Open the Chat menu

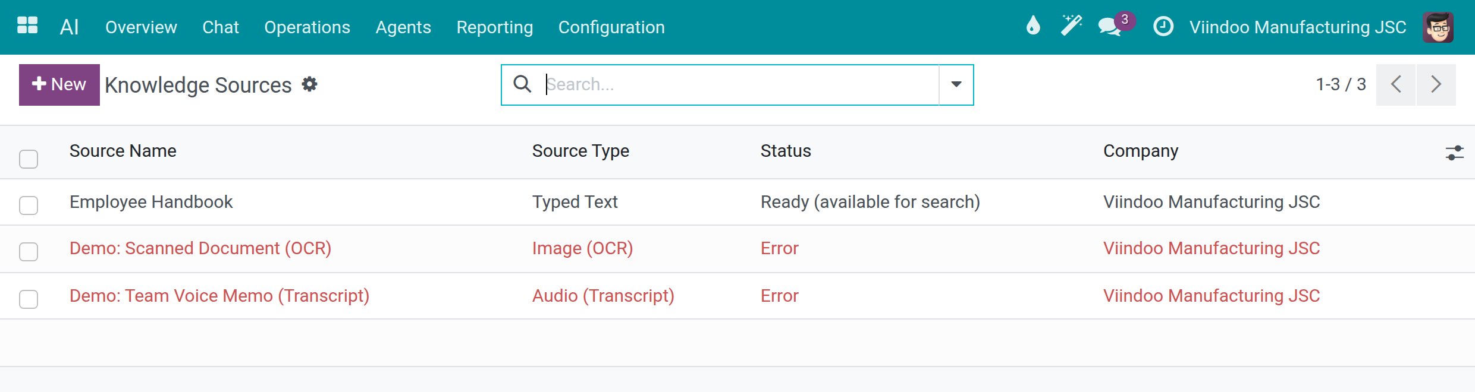point(221,27)
